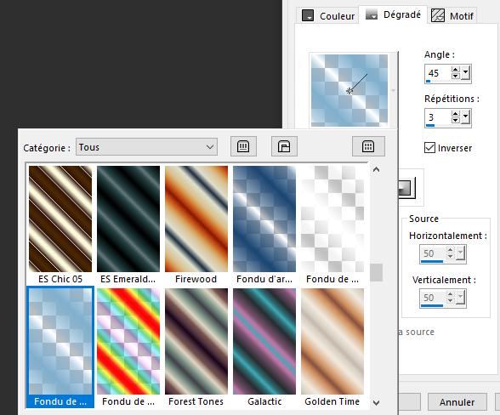Open the Angle slider dropdown arrow
This screenshot has width=500, height=415.
(465, 73)
